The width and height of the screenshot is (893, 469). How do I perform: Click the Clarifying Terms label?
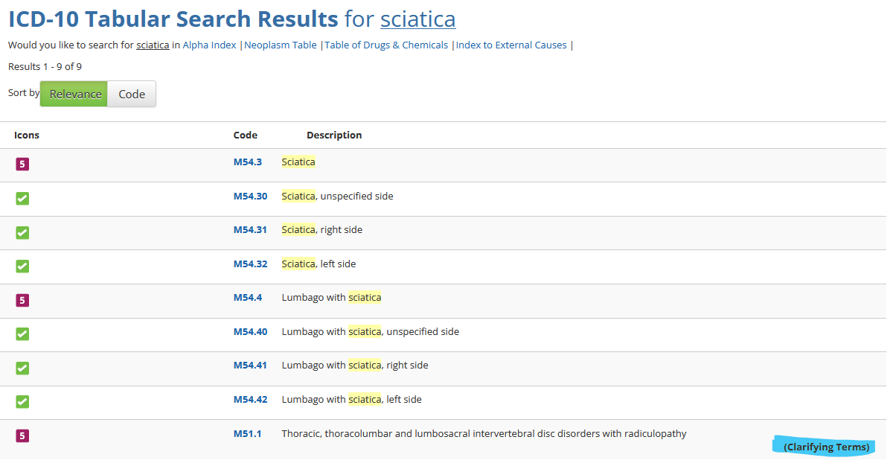tap(826, 447)
